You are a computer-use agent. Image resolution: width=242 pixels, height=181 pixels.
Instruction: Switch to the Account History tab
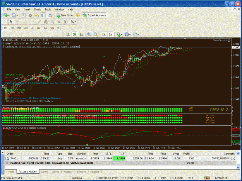[27, 171]
